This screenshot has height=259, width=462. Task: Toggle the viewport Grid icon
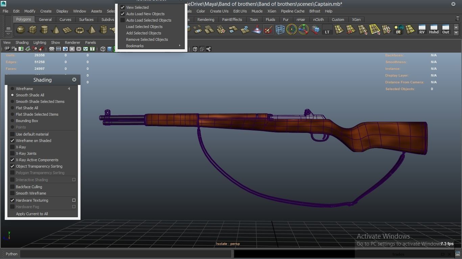click(x=52, y=49)
